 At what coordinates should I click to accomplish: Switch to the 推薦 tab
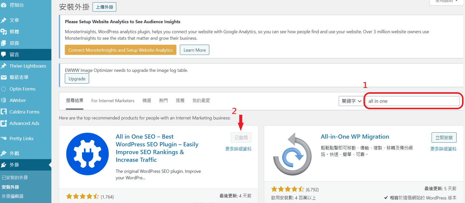(180, 100)
